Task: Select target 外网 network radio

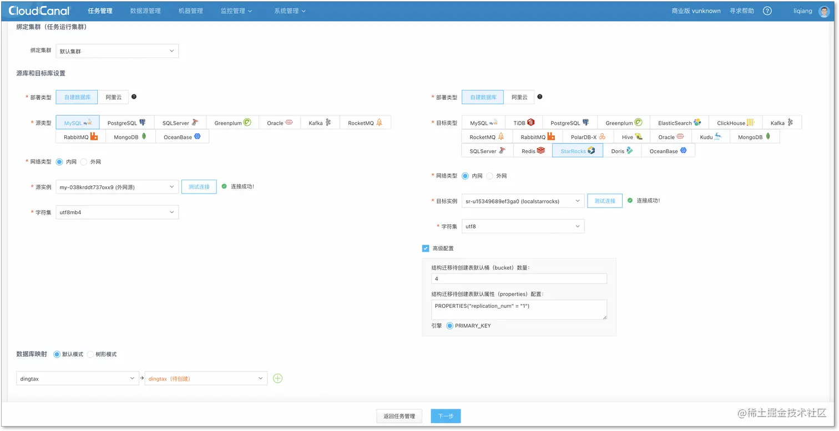Action: 489,175
